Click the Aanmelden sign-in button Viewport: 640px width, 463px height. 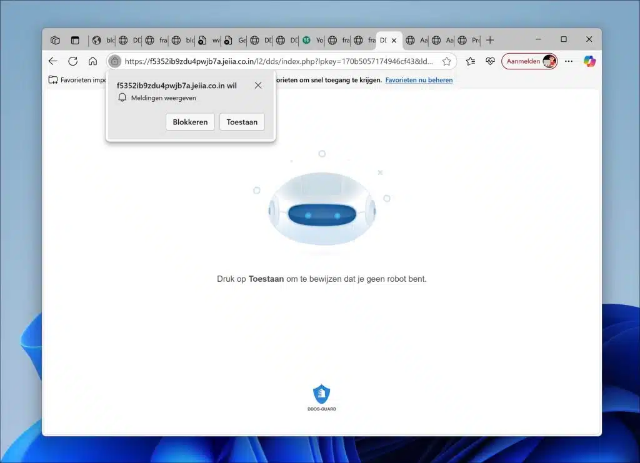[x=529, y=61]
